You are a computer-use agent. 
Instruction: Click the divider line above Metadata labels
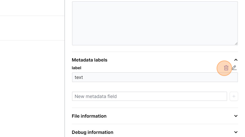click(155, 52)
